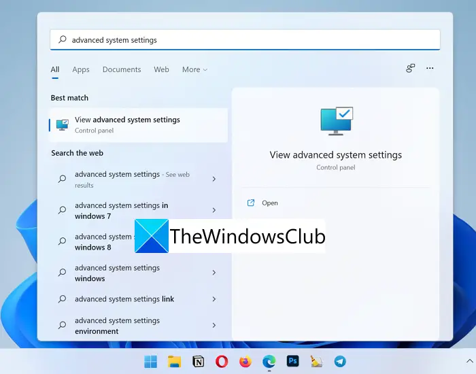Open Photoshop from the taskbar
476x374 pixels.
(292, 361)
